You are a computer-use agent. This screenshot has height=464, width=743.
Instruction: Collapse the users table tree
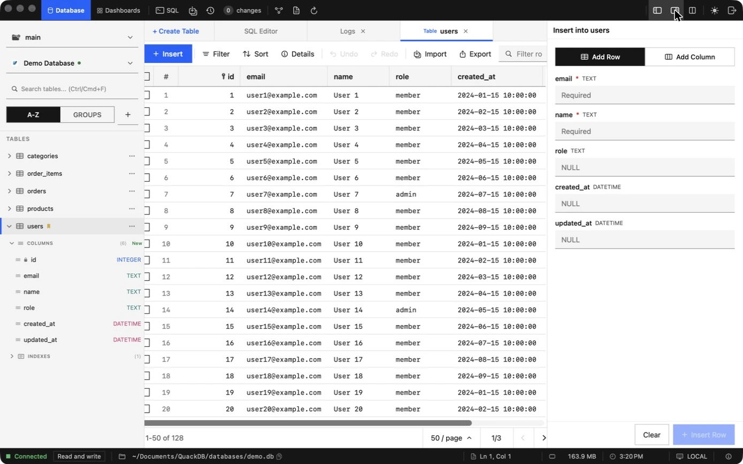point(9,226)
